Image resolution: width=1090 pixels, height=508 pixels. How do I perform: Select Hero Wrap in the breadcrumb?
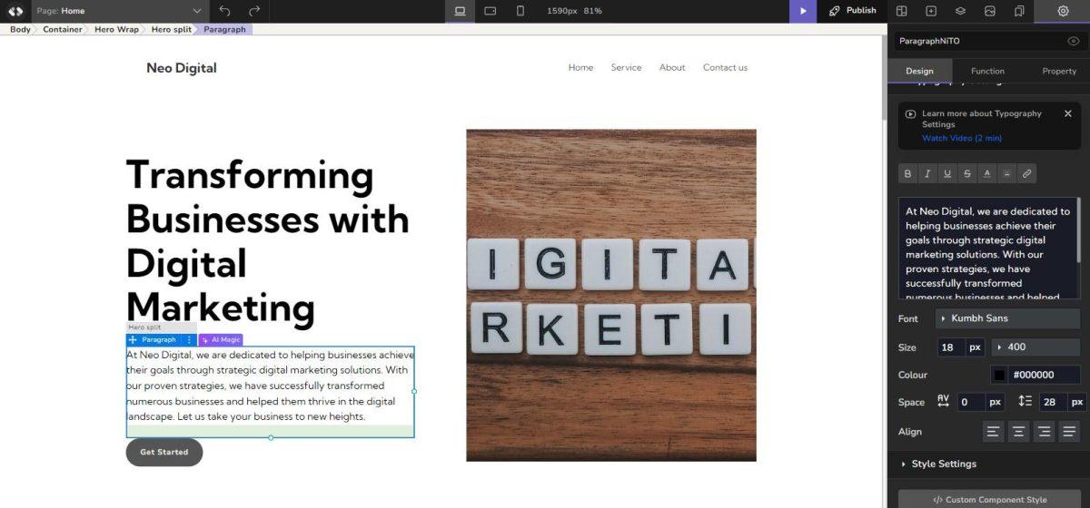point(116,29)
